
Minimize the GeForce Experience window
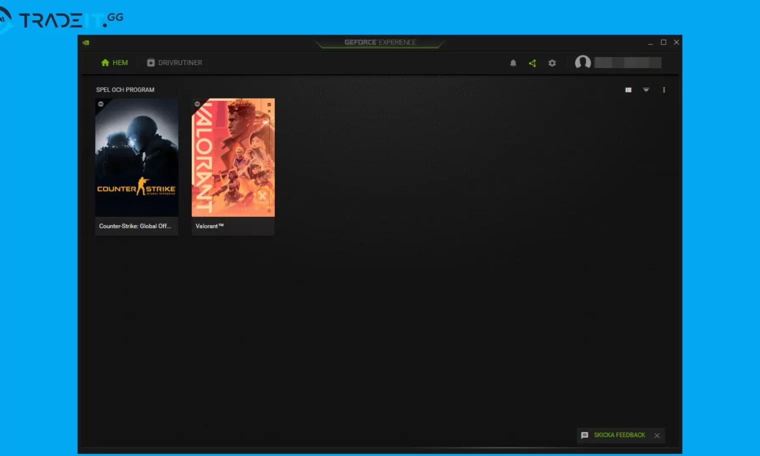tap(650, 42)
